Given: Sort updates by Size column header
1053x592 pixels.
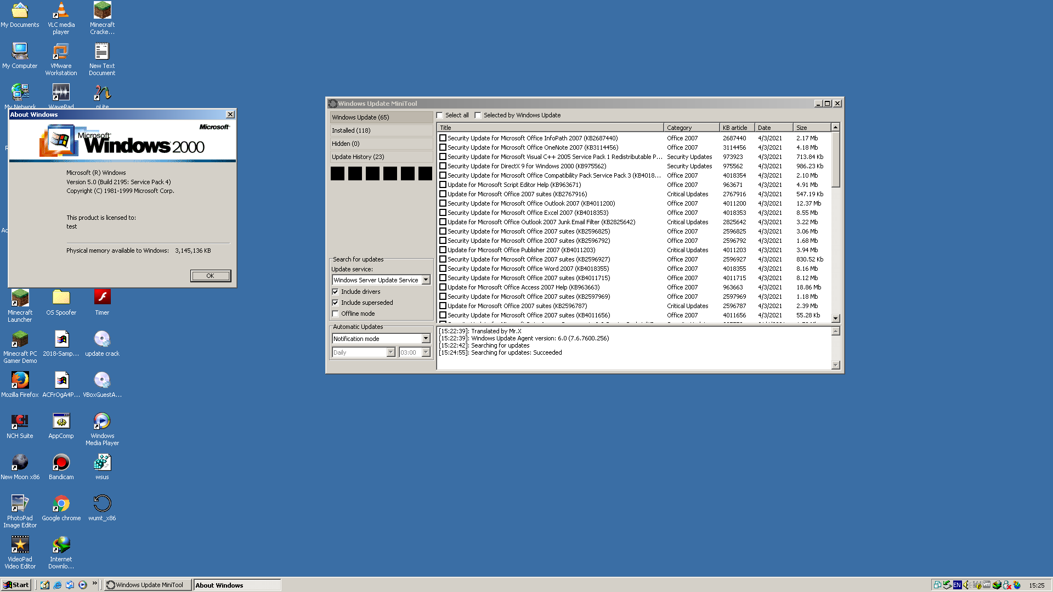Looking at the screenshot, I should tap(812, 128).
